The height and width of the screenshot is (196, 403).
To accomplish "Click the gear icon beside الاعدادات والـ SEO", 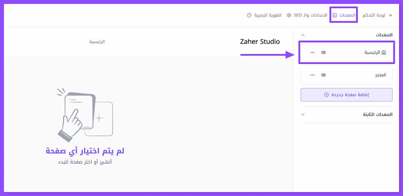I will click(x=289, y=15).
